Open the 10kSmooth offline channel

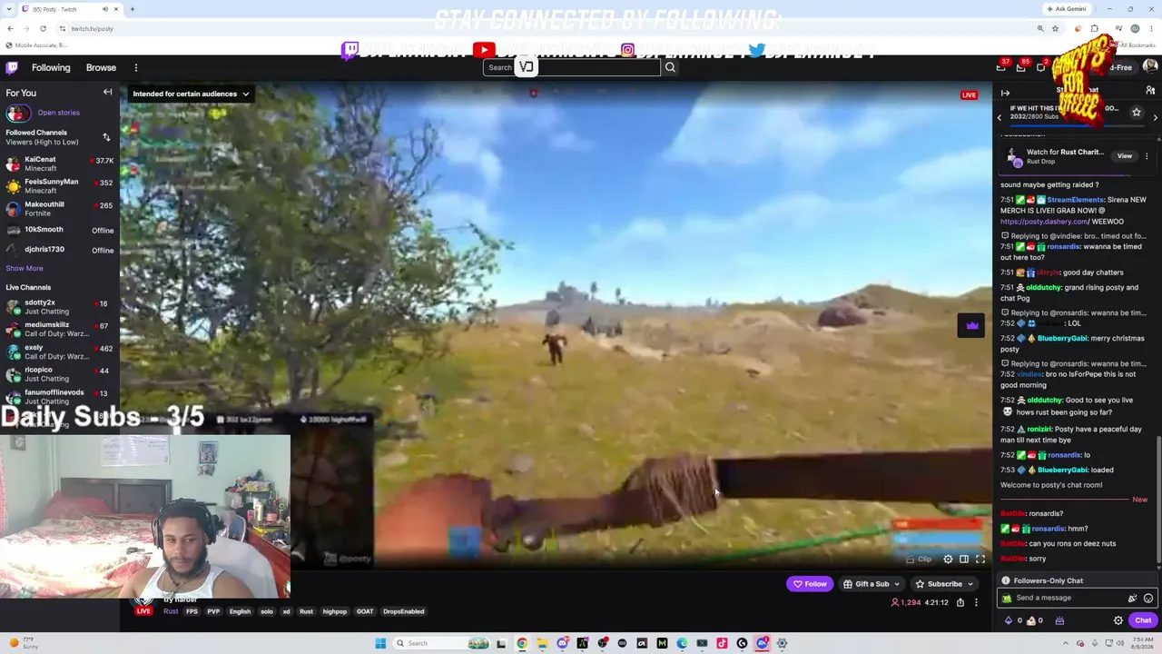click(60, 230)
